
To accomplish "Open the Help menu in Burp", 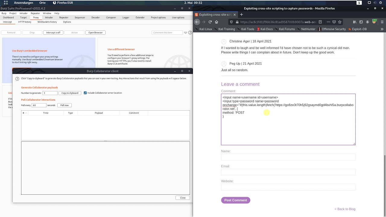I will coord(57,13).
